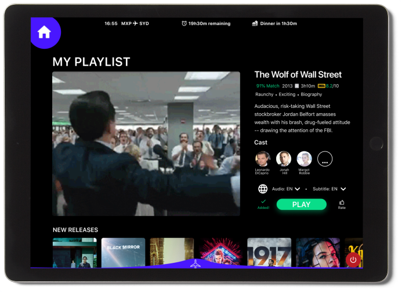Image resolution: width=402 pixels, height=293 pixels.
Task: Go to the Home screen icon
Action: tap(44, 32)
